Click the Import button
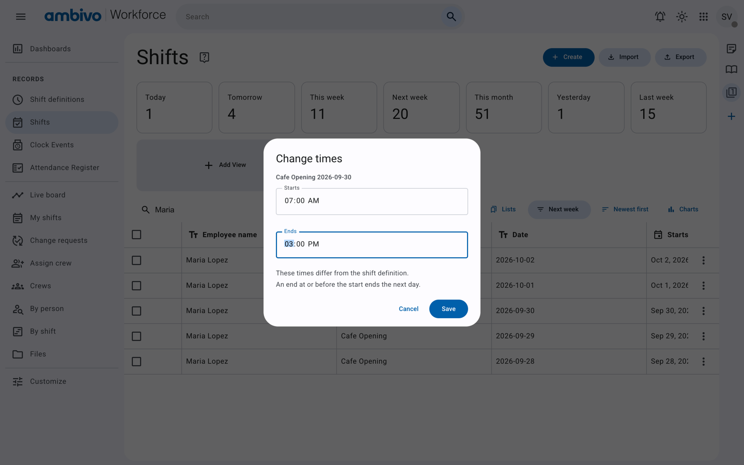Viewport: 744px width, 465px height. tap(624, 57)
